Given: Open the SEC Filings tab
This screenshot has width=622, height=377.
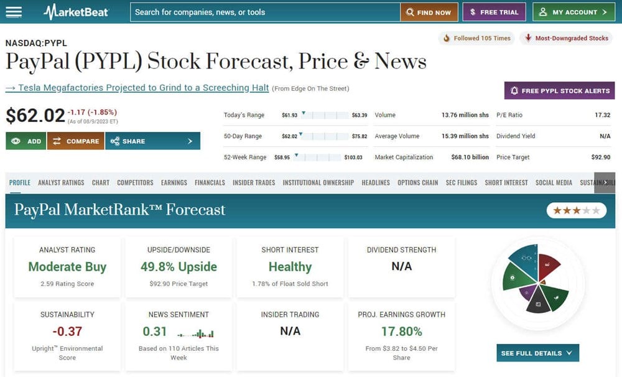Looking at the screenshot, I should 462,182.
